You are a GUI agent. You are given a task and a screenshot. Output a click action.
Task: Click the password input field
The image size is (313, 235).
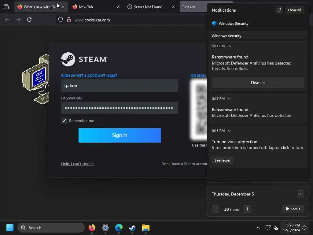[120, 108]
